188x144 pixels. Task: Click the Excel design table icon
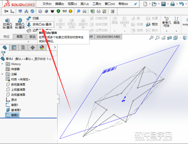coord(92,11)
